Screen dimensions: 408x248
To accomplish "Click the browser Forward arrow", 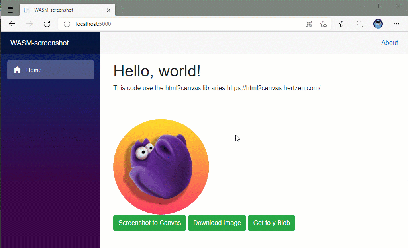I will pos(29,24).
